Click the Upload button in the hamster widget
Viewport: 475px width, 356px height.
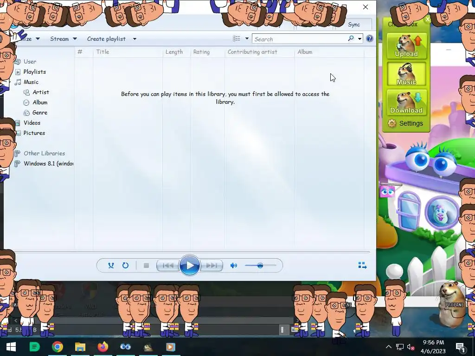coord(406,46)
